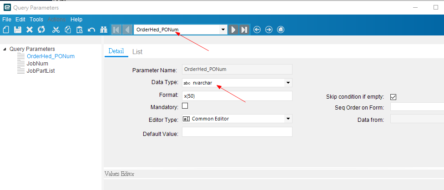Click the Default Value input field
The width and height of the screenshot is (444, 190).
[x=237, y=132]
